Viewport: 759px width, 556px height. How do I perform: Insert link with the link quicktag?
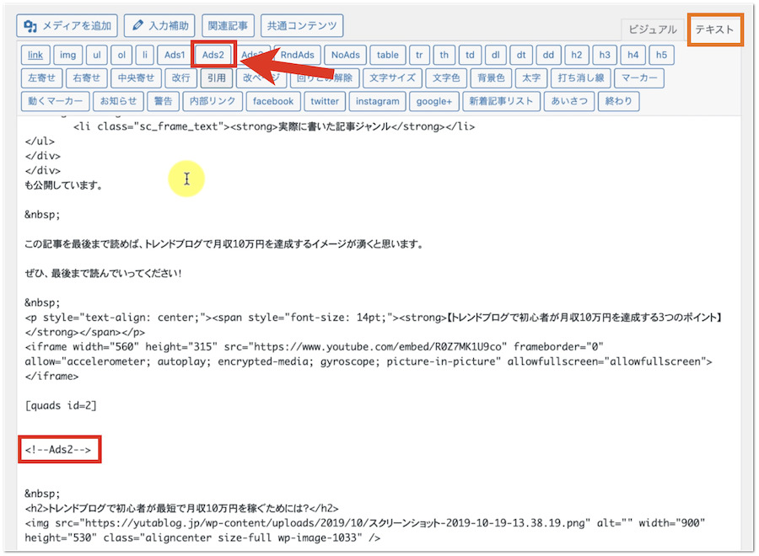35,56
